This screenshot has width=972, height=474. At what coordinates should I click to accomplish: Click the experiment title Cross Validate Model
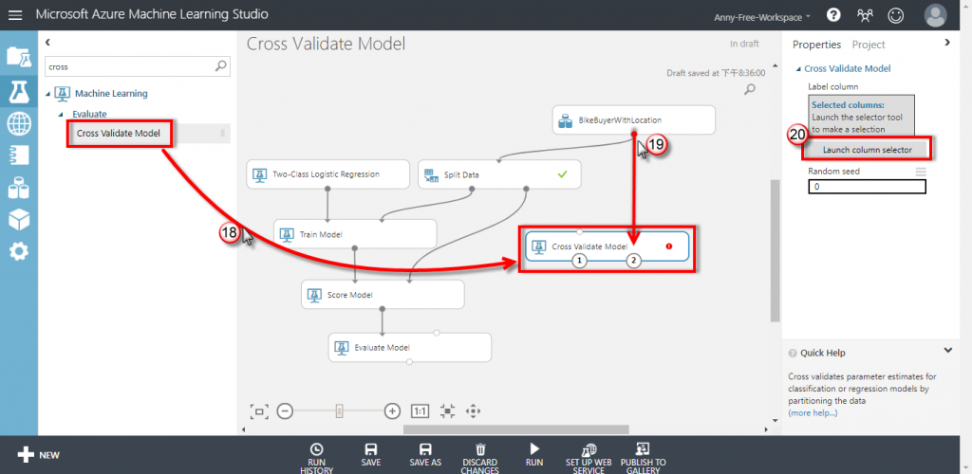(326, 44)
